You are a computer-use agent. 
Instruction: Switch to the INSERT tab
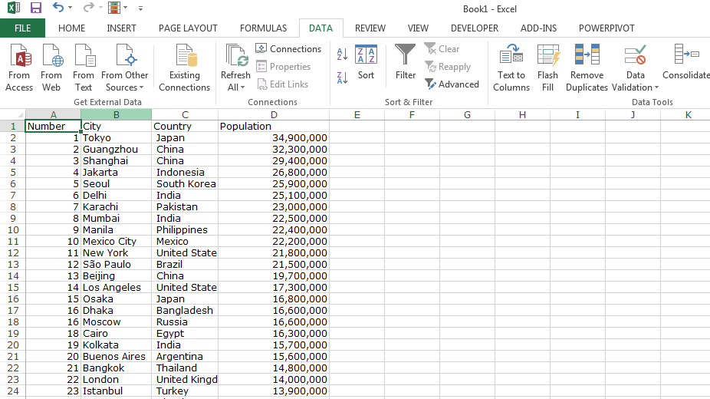pyautogui.click(x=121, y=28)
